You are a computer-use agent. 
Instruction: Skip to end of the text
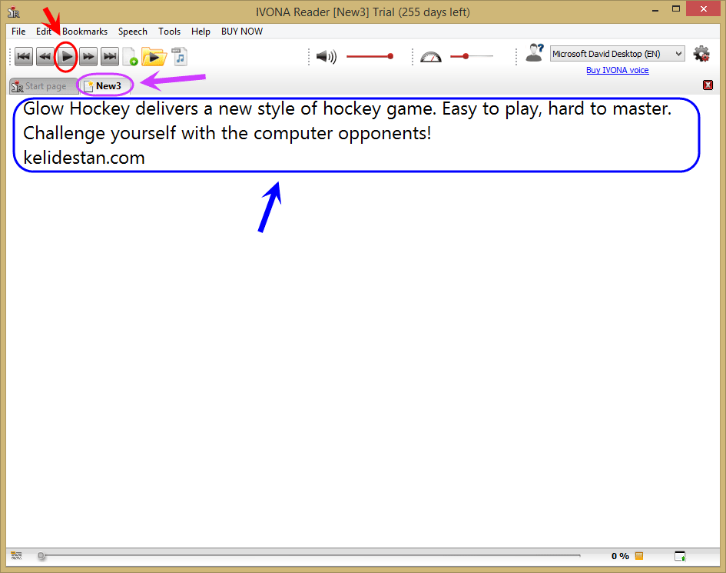pyautogui.click(x=110, y=57)
